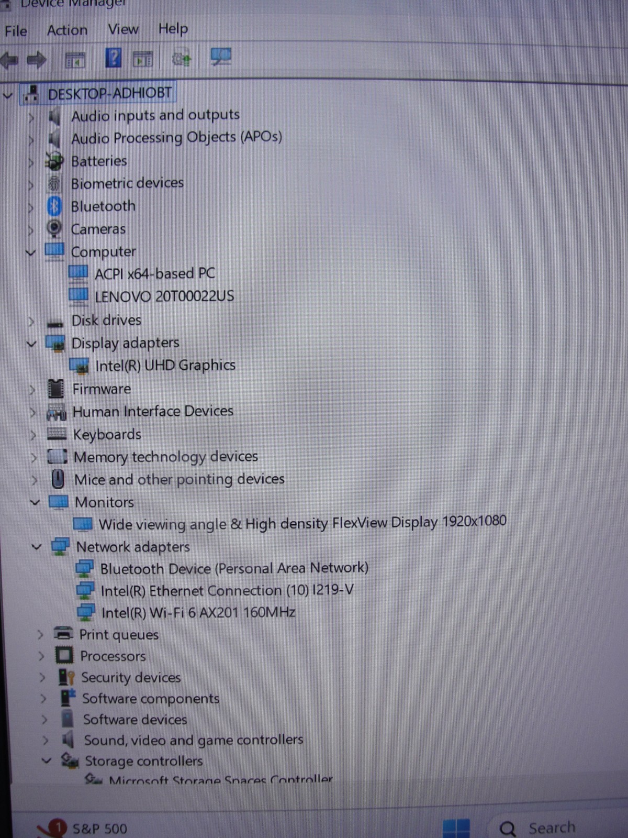
Task: Select the DESKTOP-ADHIOBT computer name
Action: point(109,94)
